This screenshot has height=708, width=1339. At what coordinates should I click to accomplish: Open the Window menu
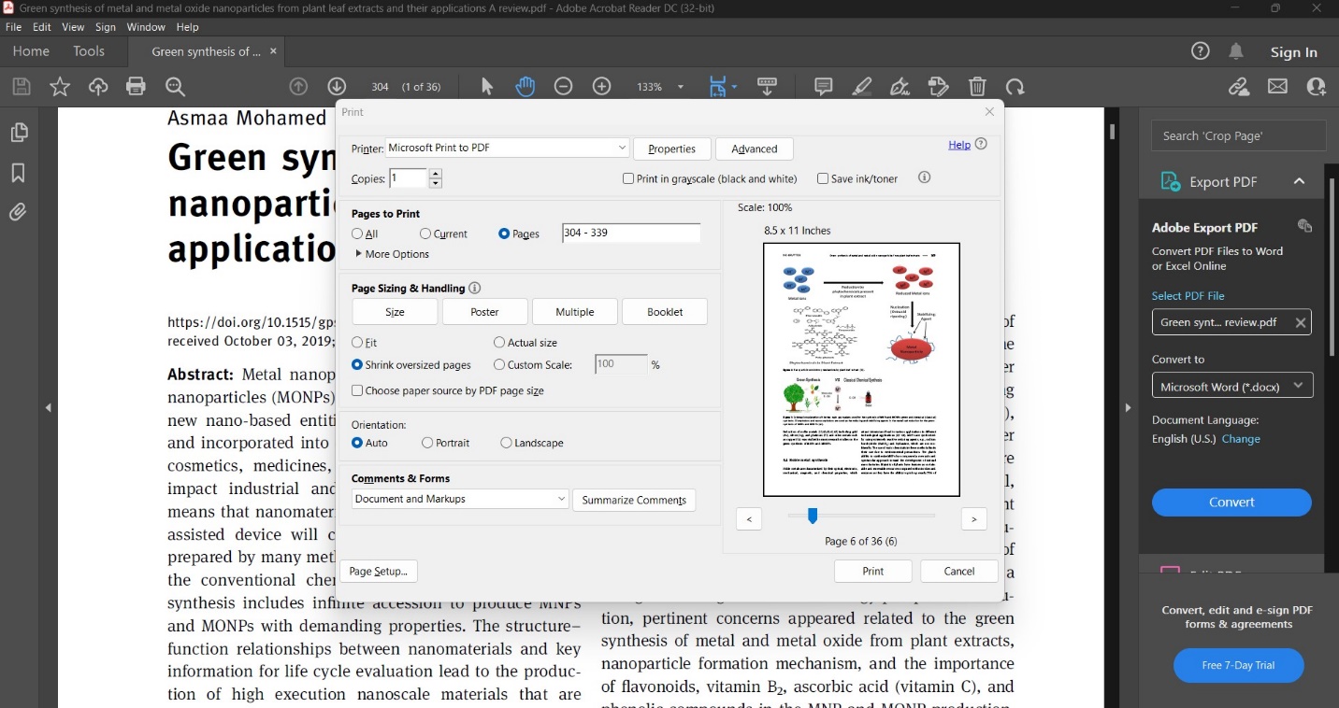coord(146,27)
